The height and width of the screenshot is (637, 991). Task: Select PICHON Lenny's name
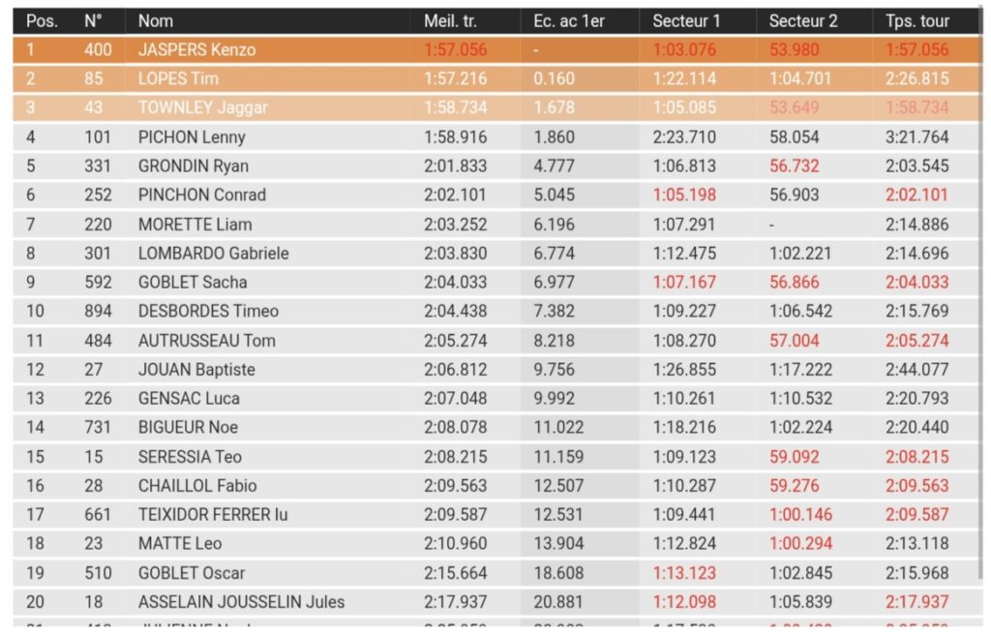coord(192,136)
